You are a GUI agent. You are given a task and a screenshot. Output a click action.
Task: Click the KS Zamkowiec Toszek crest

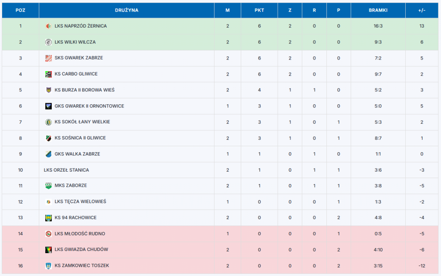pos(49,266)
